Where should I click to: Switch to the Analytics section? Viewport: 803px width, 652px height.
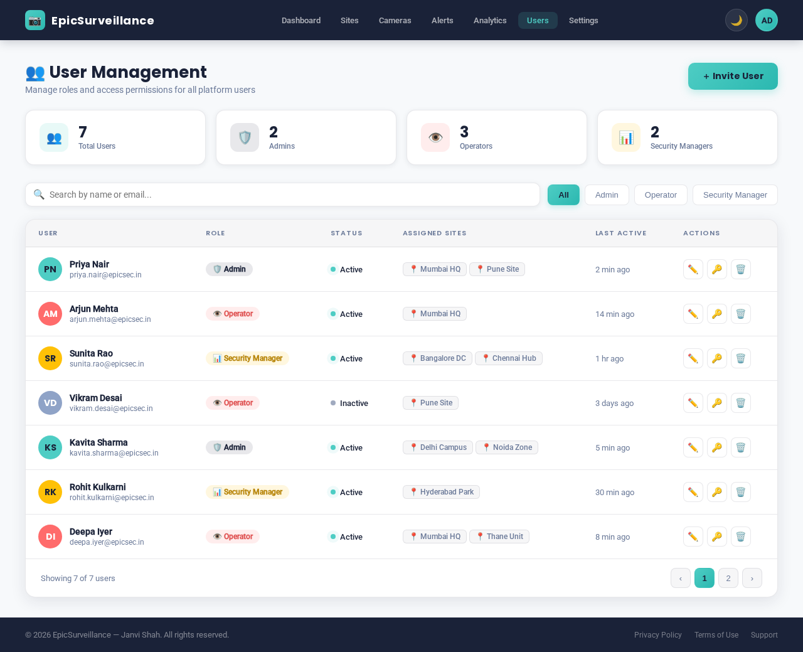(x=489, y=20)
